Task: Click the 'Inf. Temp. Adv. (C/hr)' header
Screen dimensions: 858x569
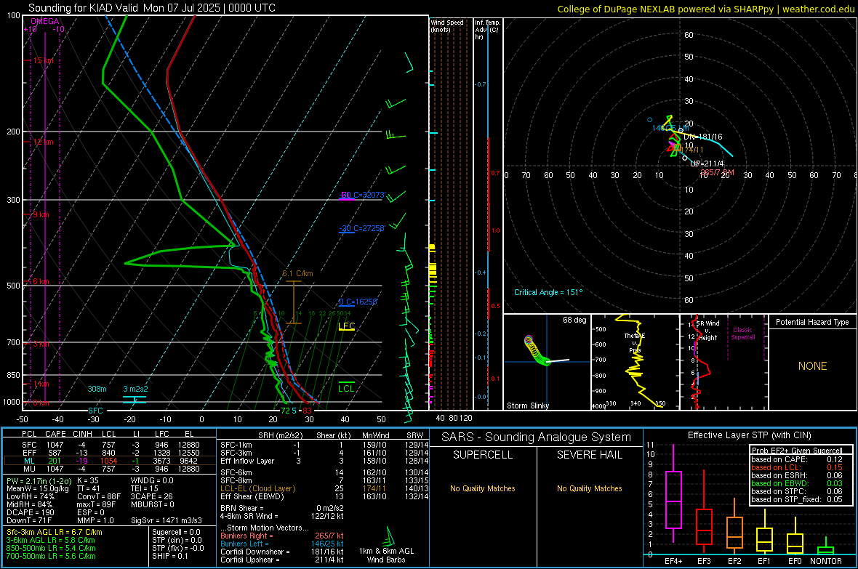Action: tap(488, 30)
